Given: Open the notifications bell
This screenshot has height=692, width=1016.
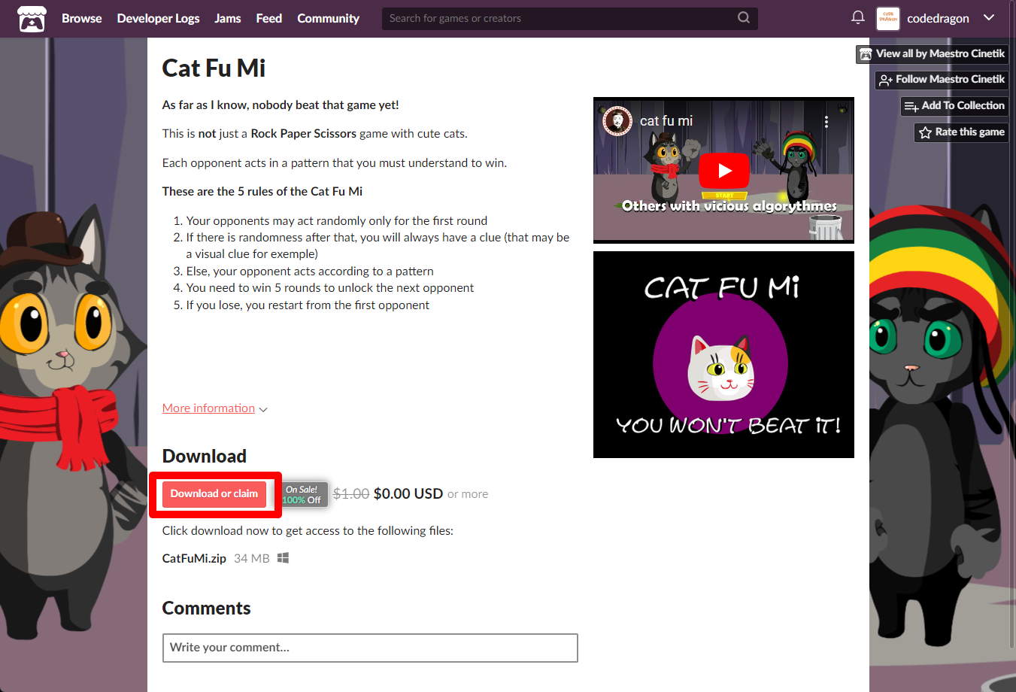Looking at the screenshot, I should coord(857,17).
